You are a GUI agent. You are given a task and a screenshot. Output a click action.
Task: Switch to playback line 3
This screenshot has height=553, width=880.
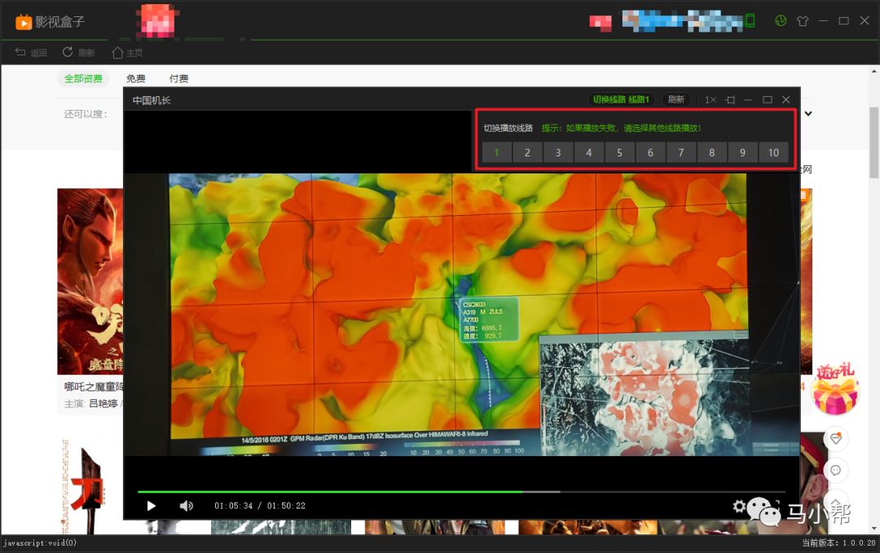tap(558, 152)
